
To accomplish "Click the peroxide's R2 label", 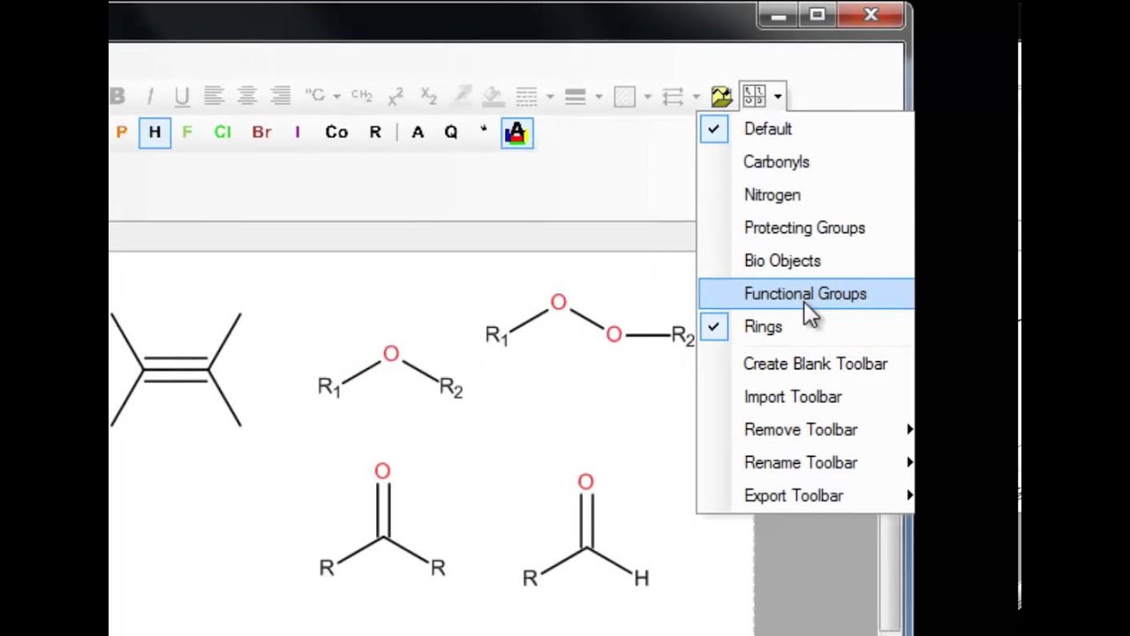I will [683, 337].
